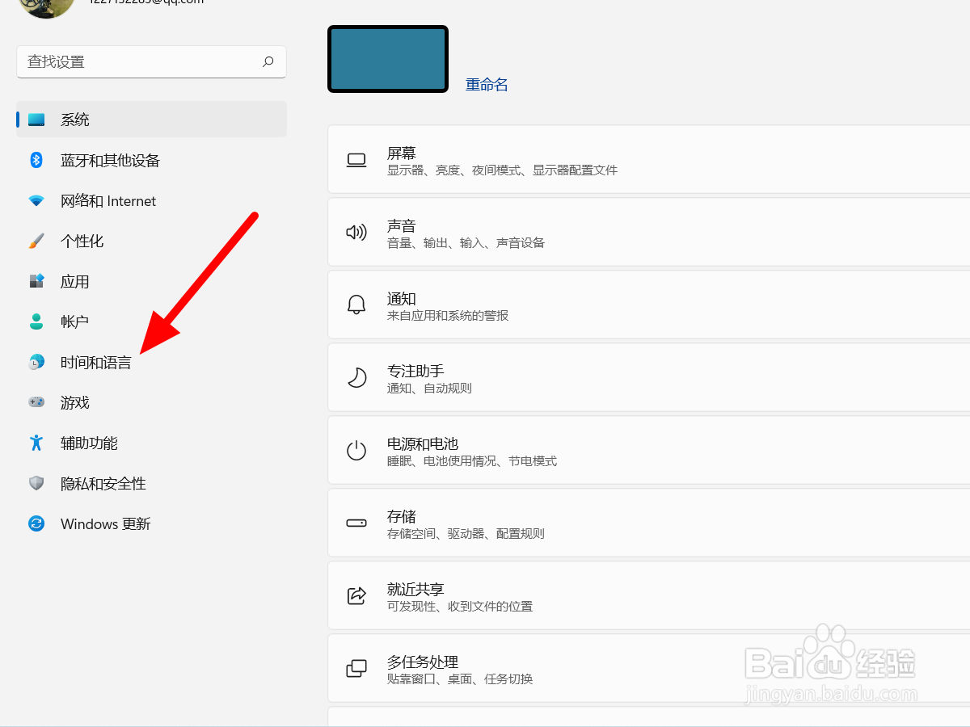The width and height of the screenshot is (970, 727).
Task: Select the 时间和语言 clock icon in sidebar
Action: pos(36,362)
